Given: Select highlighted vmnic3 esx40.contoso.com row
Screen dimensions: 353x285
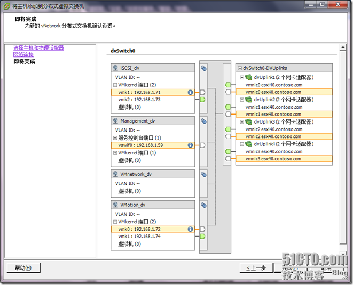Looking at the screenshot, I should pyautogui.click(x=284, y=159).
